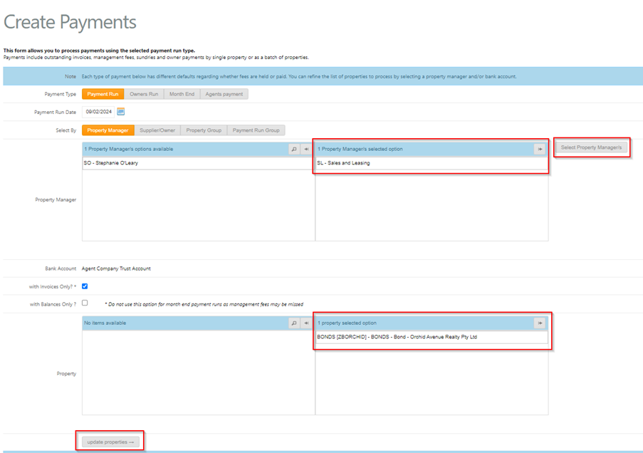
Task: Open the Payment Run Date calendar picker
Action: click(x=120, y=112)
